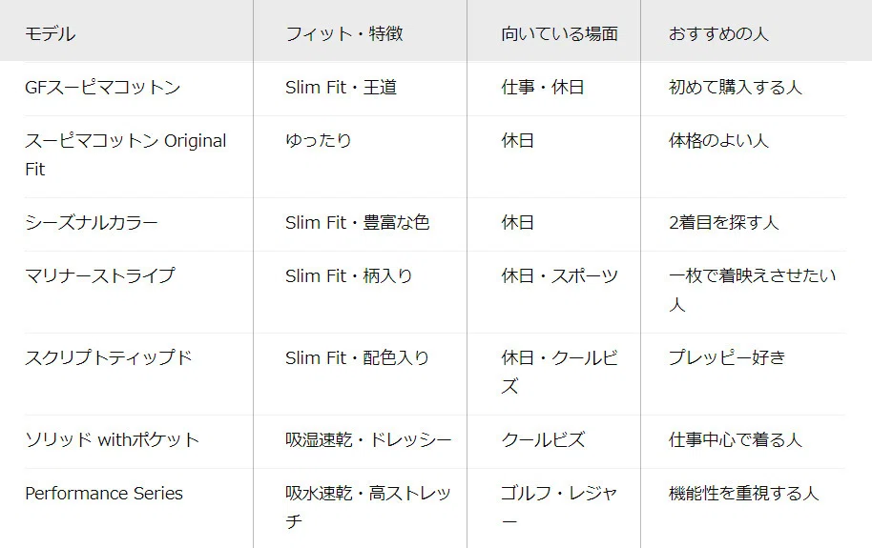872x548 pixels.
Task: Click the おすすめの人 column header
Action: click(718, 34)
